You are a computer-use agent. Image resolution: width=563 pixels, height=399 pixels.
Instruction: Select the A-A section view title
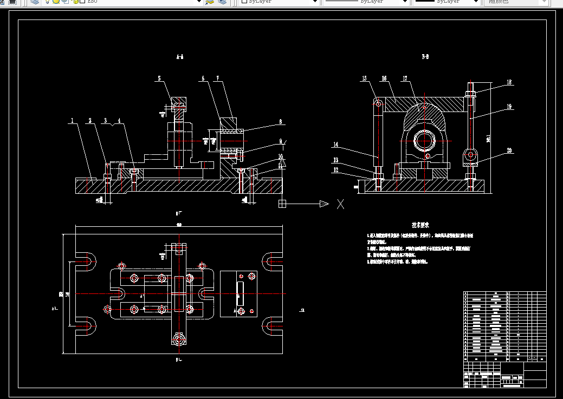point(180,57)
